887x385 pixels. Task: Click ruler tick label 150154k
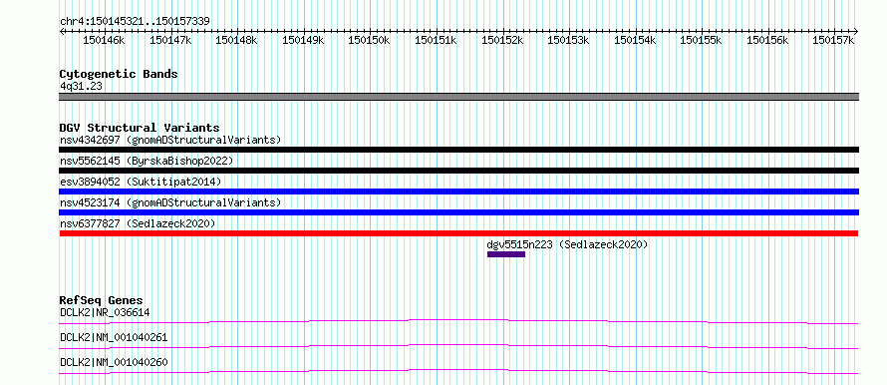pos(635,40)
